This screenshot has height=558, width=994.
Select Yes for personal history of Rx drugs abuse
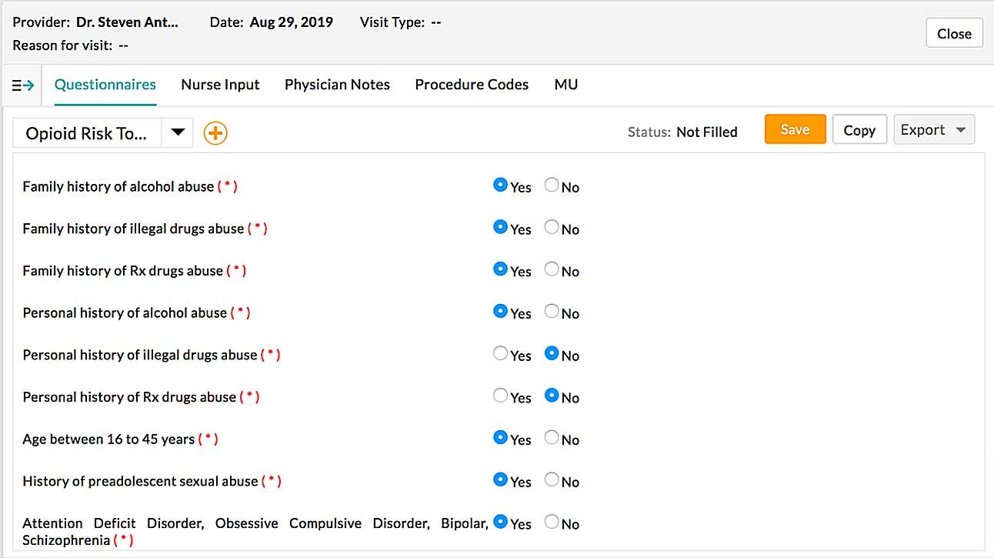[501, 396]
